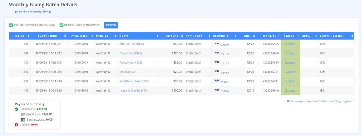Open Jett, Joan (2) donor record
Image resolution: width=362 pixels, height=136 pixels.
pos(127,72)
